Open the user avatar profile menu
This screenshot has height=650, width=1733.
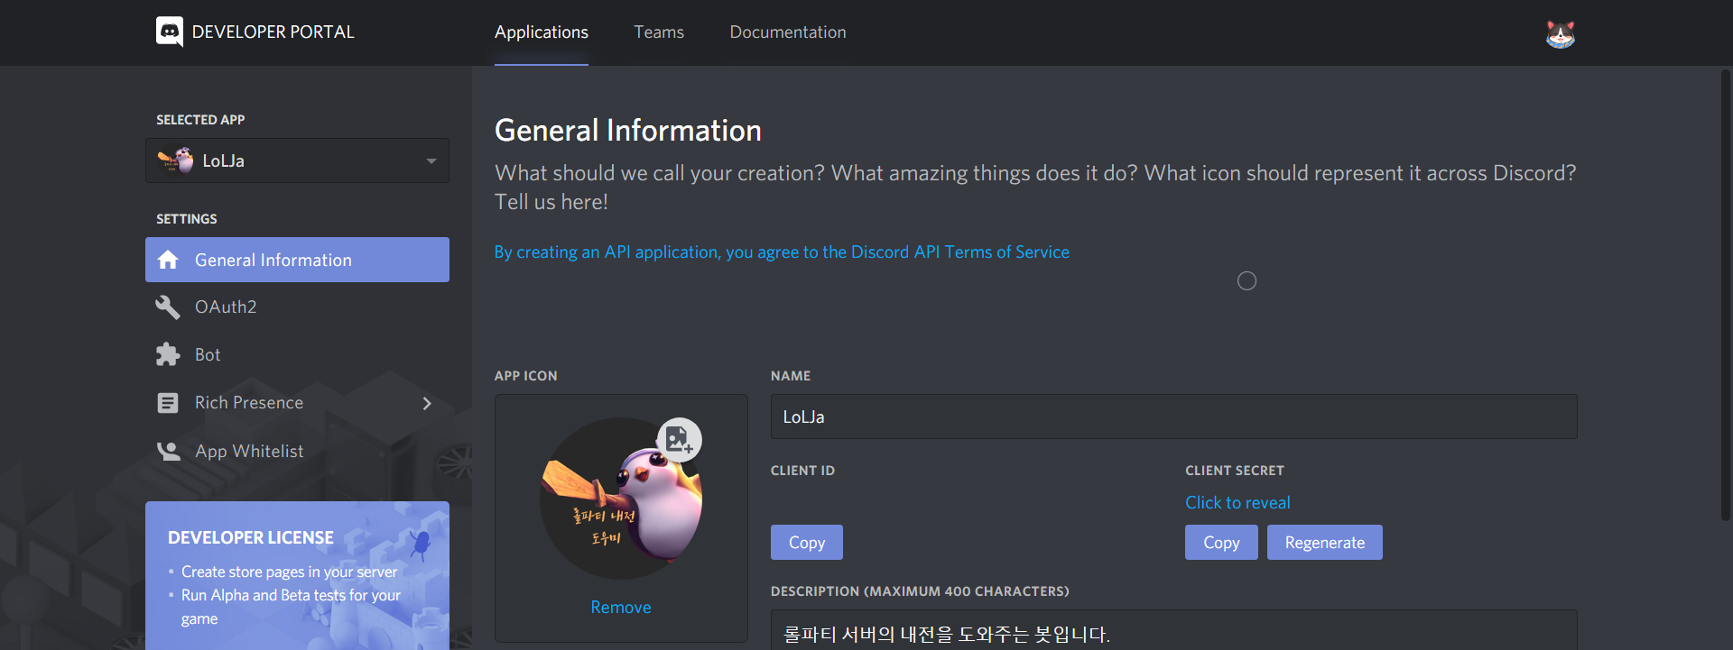click(1560, 34)
